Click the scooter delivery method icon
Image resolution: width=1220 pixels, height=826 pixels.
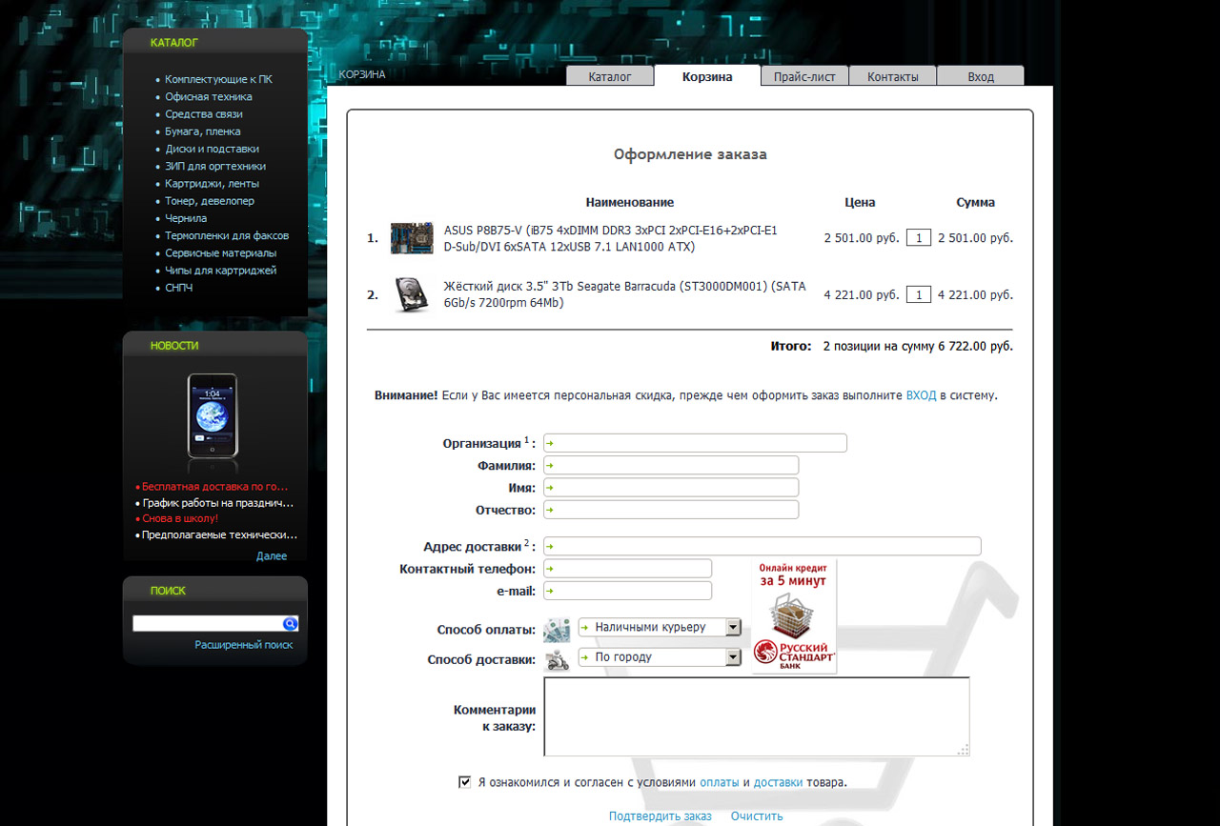point(557,658)
